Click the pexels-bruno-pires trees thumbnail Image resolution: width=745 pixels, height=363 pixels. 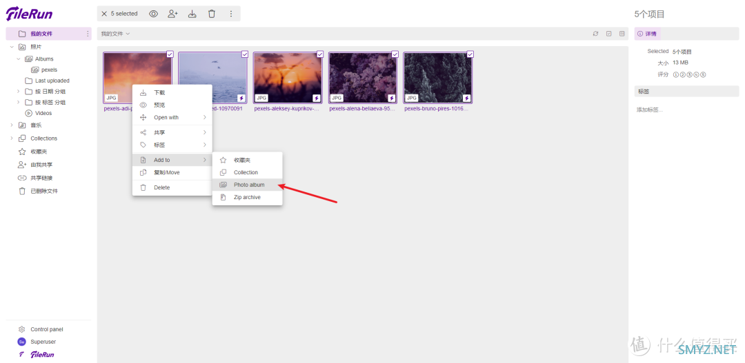tap(438, 77)
